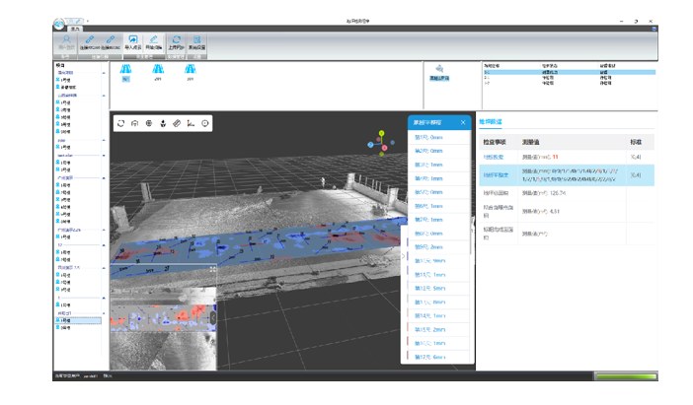Click the home view icon in viewport toolbar
Screen dimensions: 693x405
click(135, 123)
